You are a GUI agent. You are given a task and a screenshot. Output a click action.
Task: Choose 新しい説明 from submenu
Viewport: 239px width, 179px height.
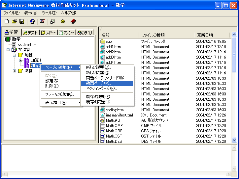tap(107, 67)
